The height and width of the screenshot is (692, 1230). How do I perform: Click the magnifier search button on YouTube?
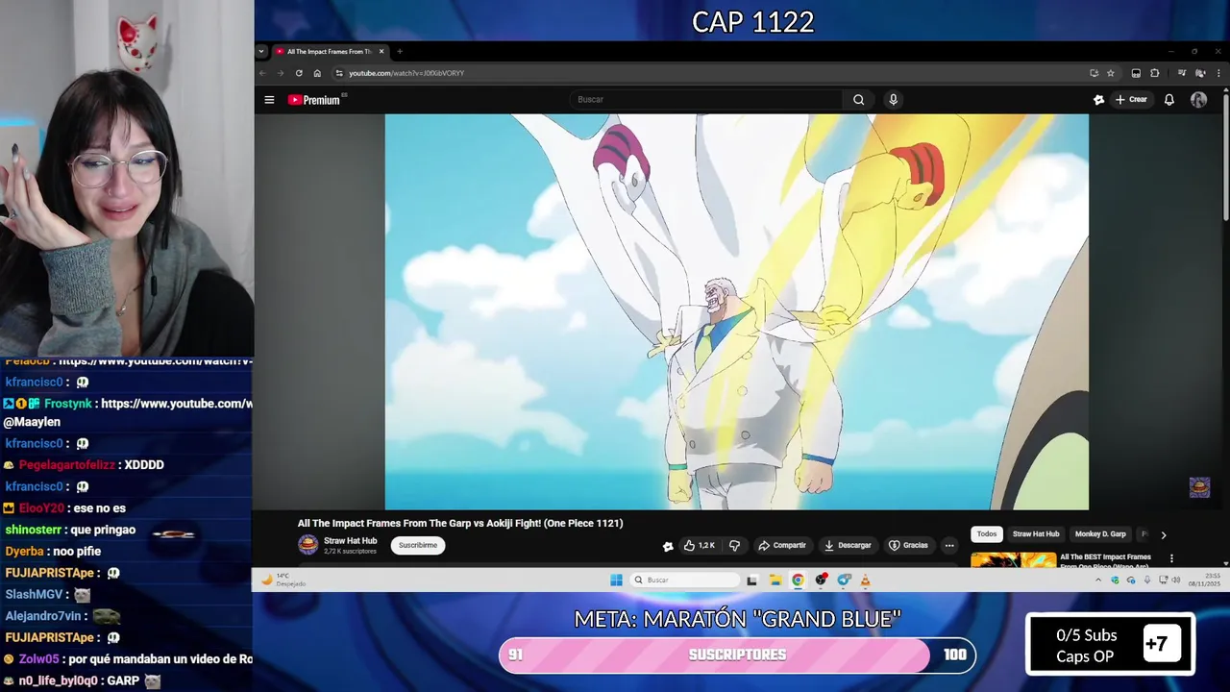click(x=858, y=100)
